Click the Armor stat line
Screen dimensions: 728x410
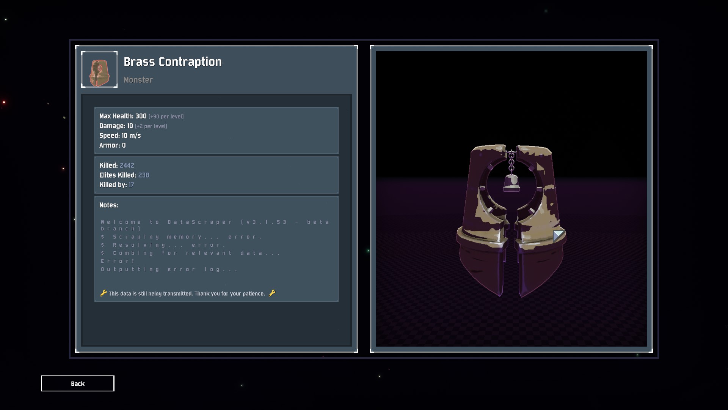point(112,145)
